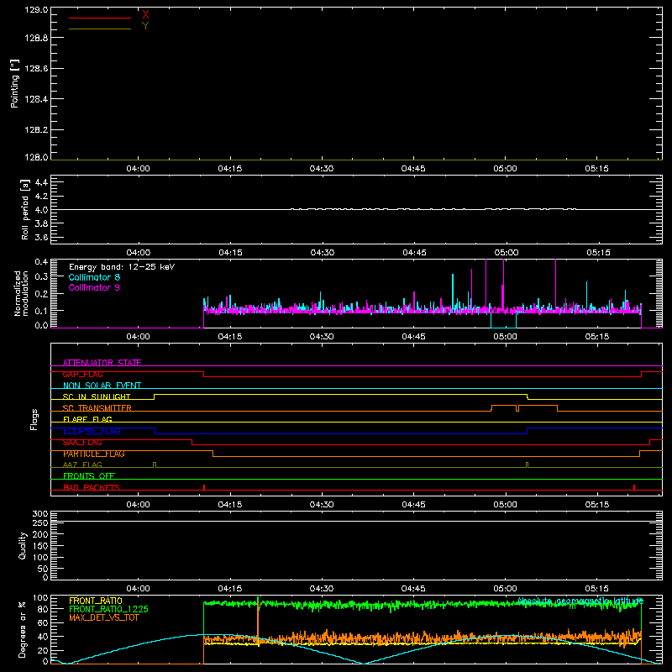672x672 pixels.
Task: Click the red X legend label
Action: pos(145,14)
